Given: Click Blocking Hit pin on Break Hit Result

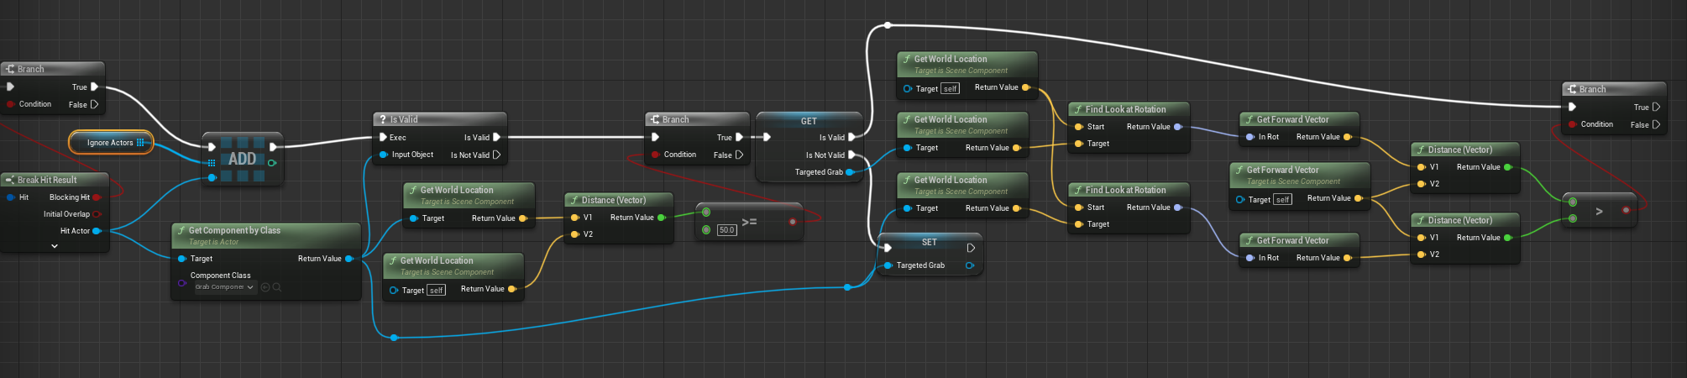Looking at the screenshot, I should click(x=97, y=197).
